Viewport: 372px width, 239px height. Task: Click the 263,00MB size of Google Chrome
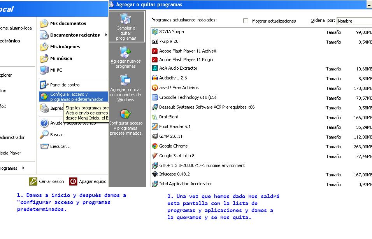[x=363, y=147]
